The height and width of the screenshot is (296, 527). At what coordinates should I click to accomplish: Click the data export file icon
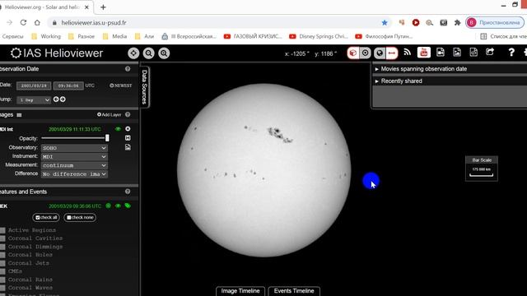[473, 53]
